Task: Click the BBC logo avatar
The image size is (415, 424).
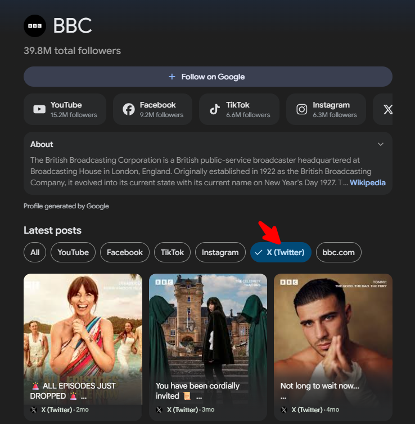Action: pyautogui.click(x=35, y=26)
